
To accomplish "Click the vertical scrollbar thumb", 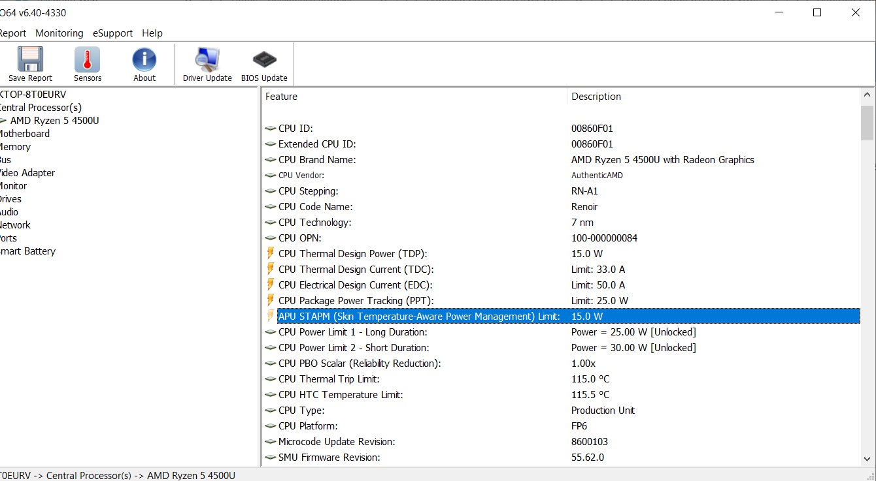I will pos(868,123).
